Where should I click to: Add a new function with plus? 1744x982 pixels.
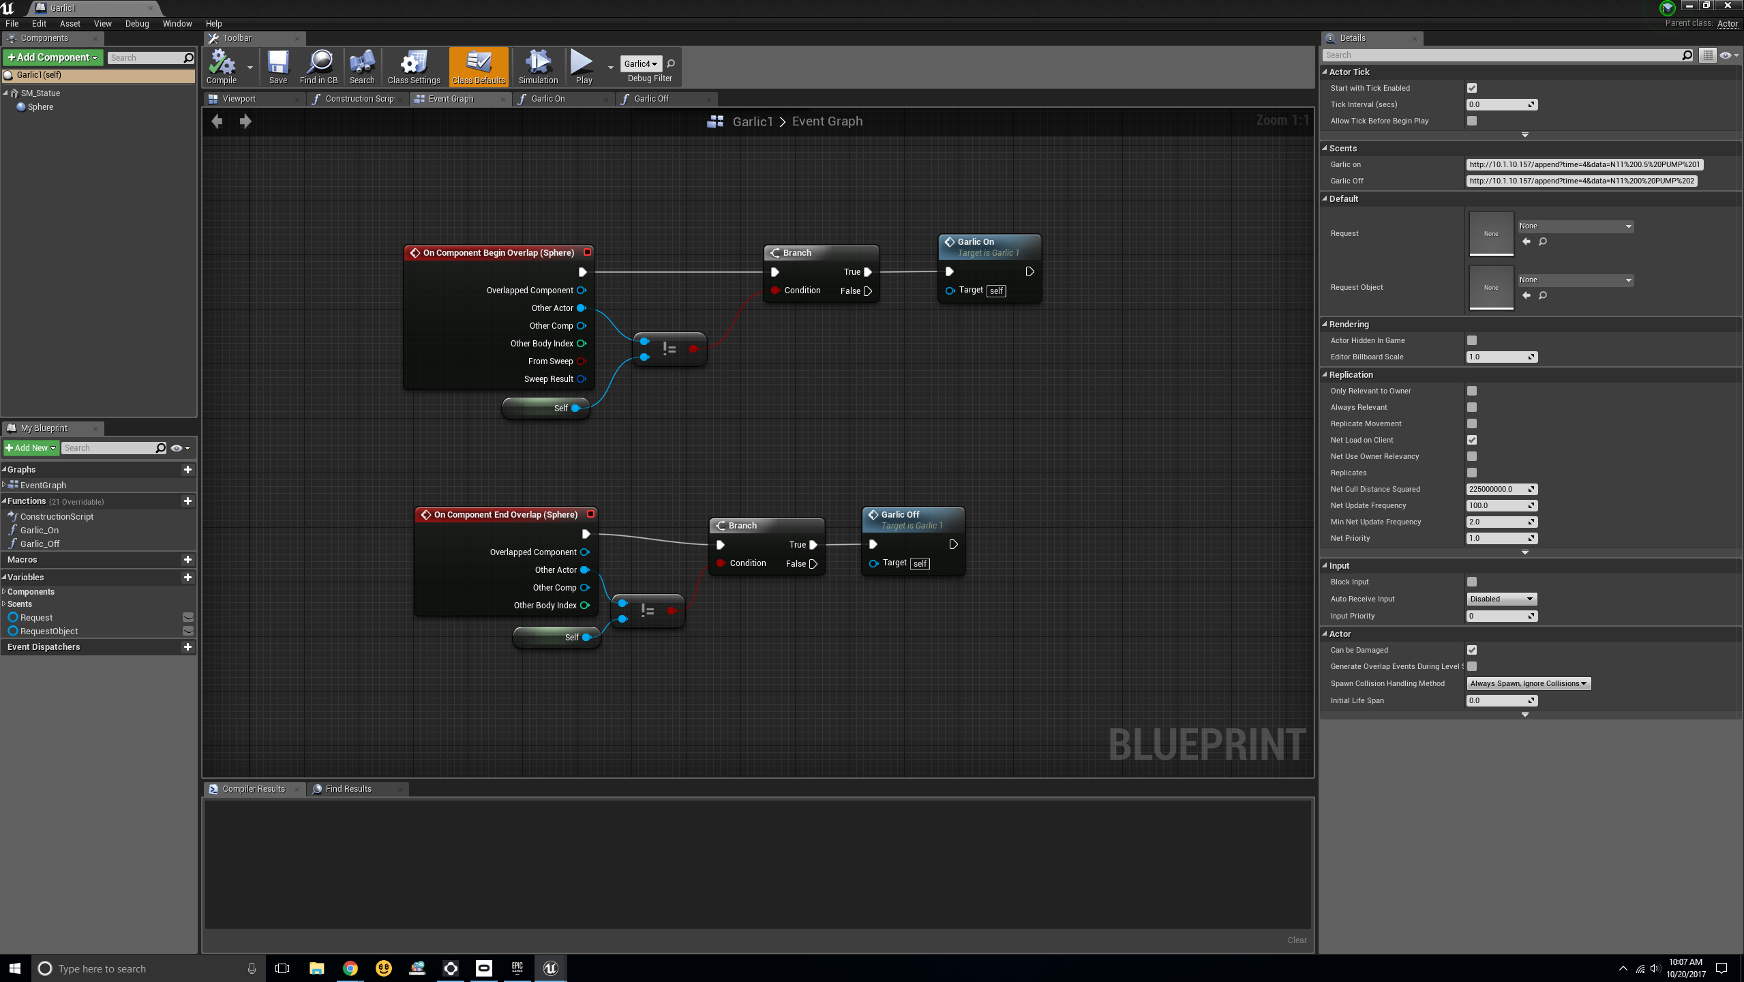(x=187, y=501)
